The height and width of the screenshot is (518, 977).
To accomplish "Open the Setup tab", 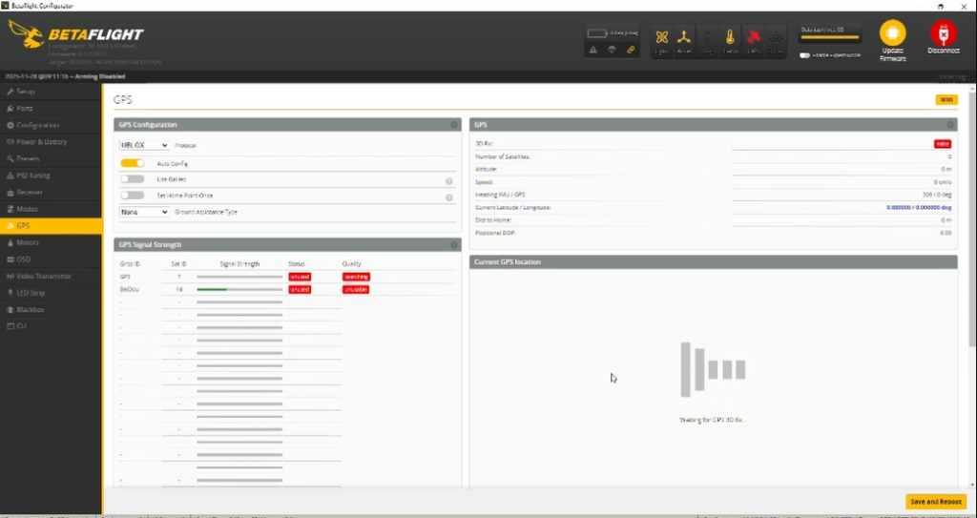I will pos(52,92).
